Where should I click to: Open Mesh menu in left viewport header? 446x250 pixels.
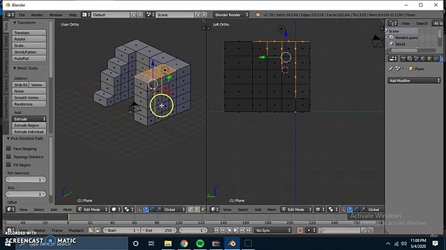pyautogui.click(x=68, y=210)
